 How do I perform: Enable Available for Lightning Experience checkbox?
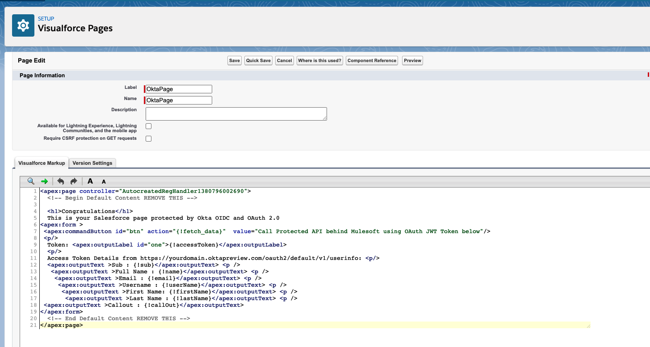[x=149, y=126]
